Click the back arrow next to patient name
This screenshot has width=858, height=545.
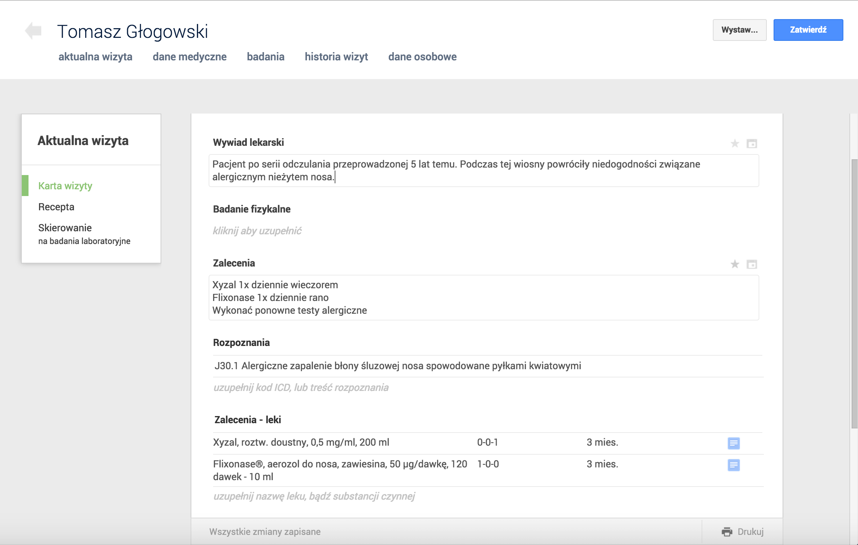33,31
